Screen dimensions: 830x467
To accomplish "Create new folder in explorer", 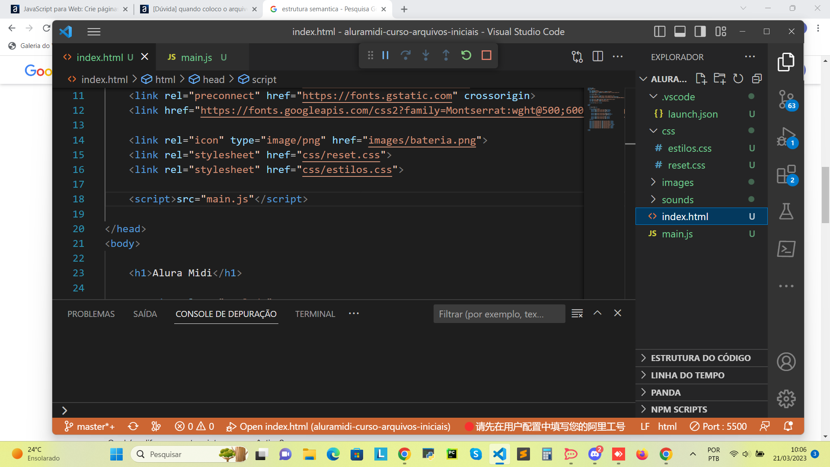I will 720,79.
